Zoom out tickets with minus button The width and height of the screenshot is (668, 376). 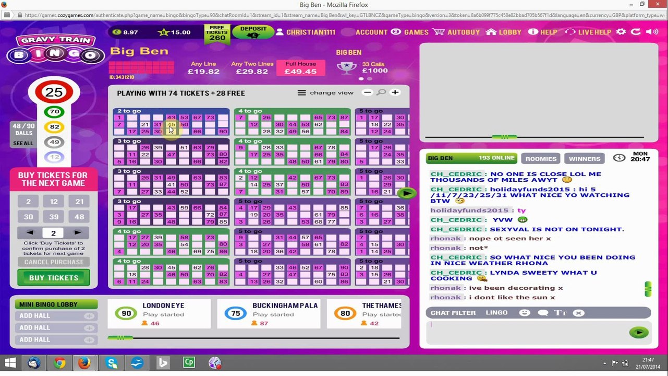point(368,92)
